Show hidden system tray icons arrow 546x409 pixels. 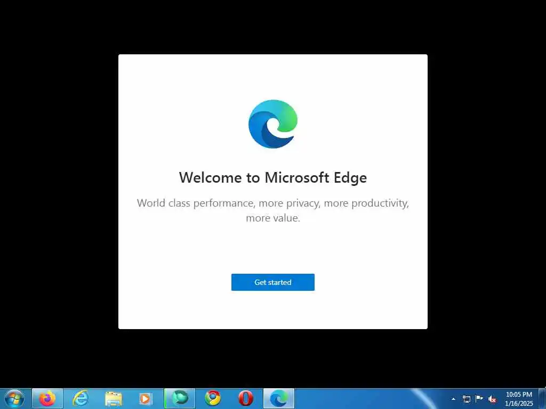[453, 399]
